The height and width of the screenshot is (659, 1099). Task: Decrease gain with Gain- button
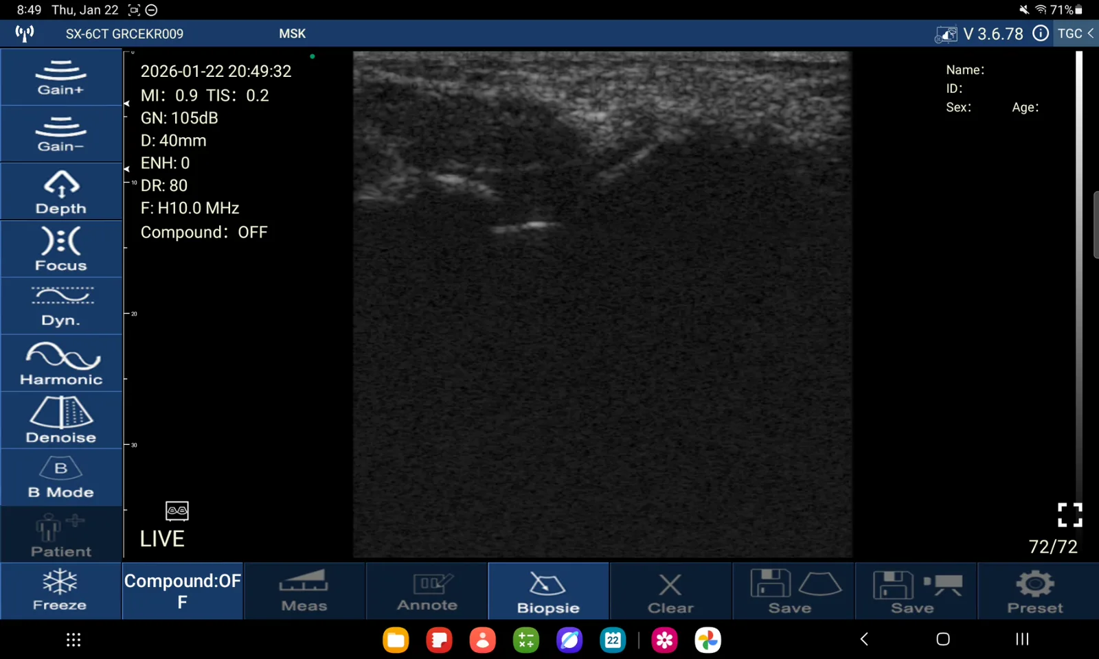click(61, 134)
